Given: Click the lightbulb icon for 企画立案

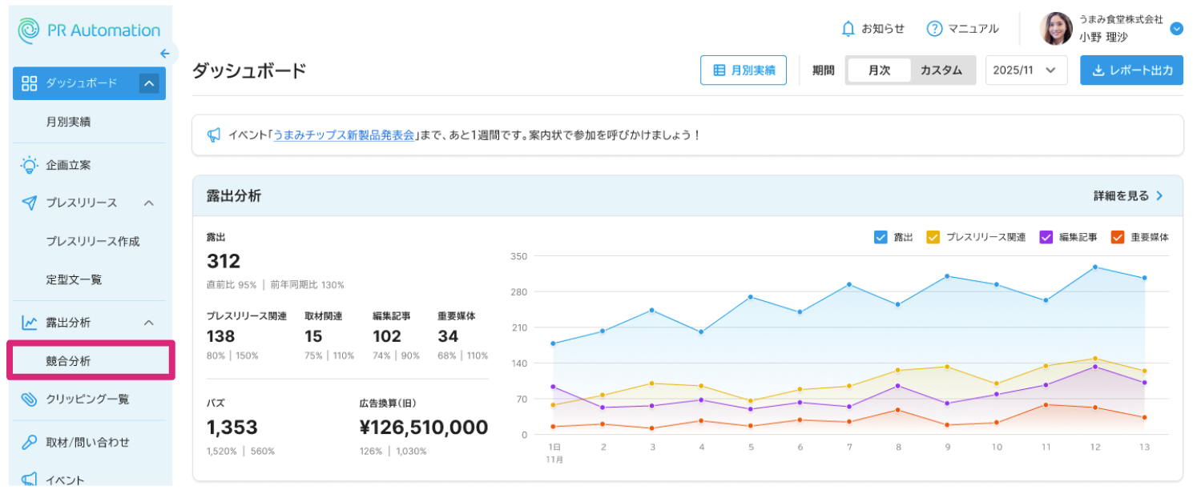Looking at the screenshot, I should click(30, 166).
